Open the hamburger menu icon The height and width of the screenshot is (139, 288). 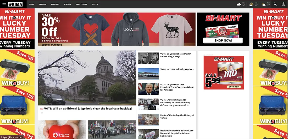[4, 4]
